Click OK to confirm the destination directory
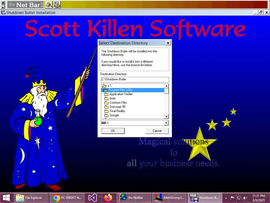Image resolution: width=270 pixels, height=203 pixels. [113, 131]
